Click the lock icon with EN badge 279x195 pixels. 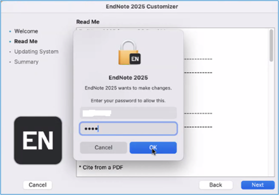(129, 52)
